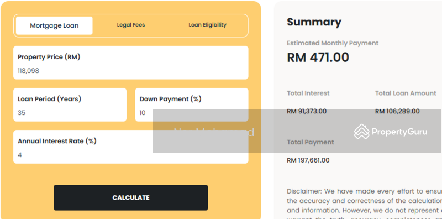Click the Total Loan Amount value RM 106,289.00
This screenshot has height=219, width=442.
point(397,111)
